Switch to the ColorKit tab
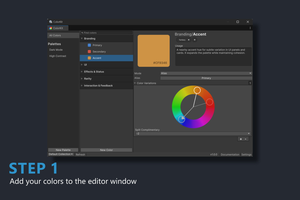The height and width of the screenshot is (200, 300). 57,28
